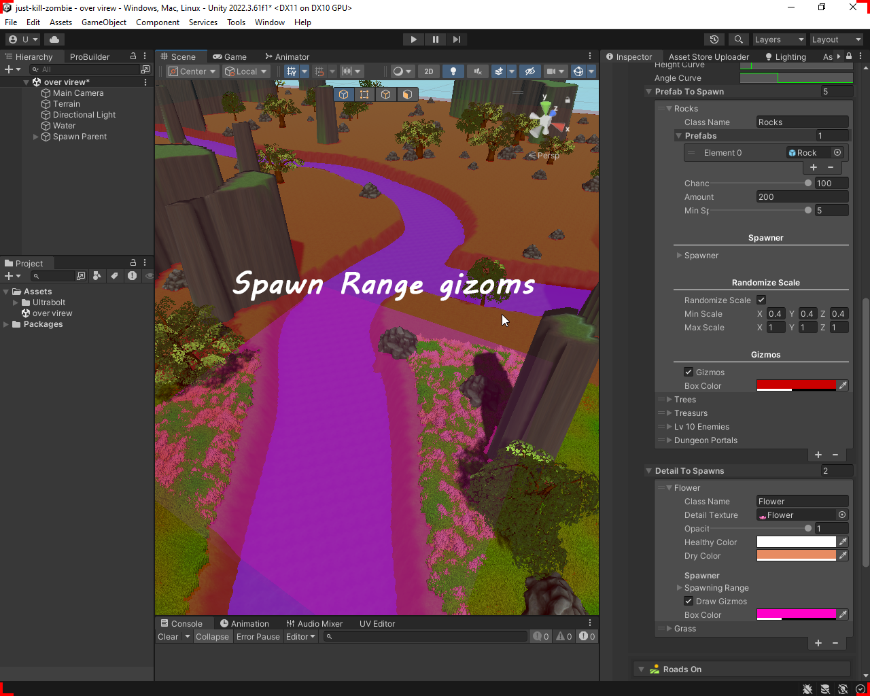Open the Editor dropdown in Console

pyautogui.click(x=300, y=637)
